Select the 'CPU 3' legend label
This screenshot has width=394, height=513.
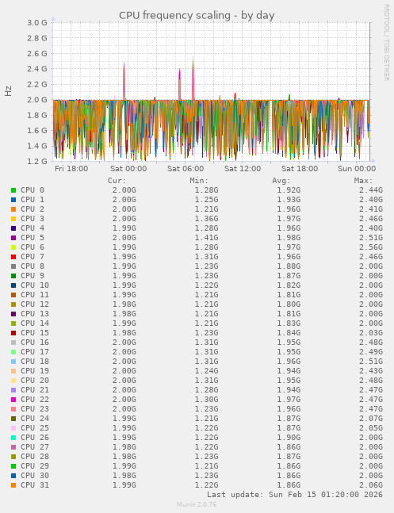(33, 219)
